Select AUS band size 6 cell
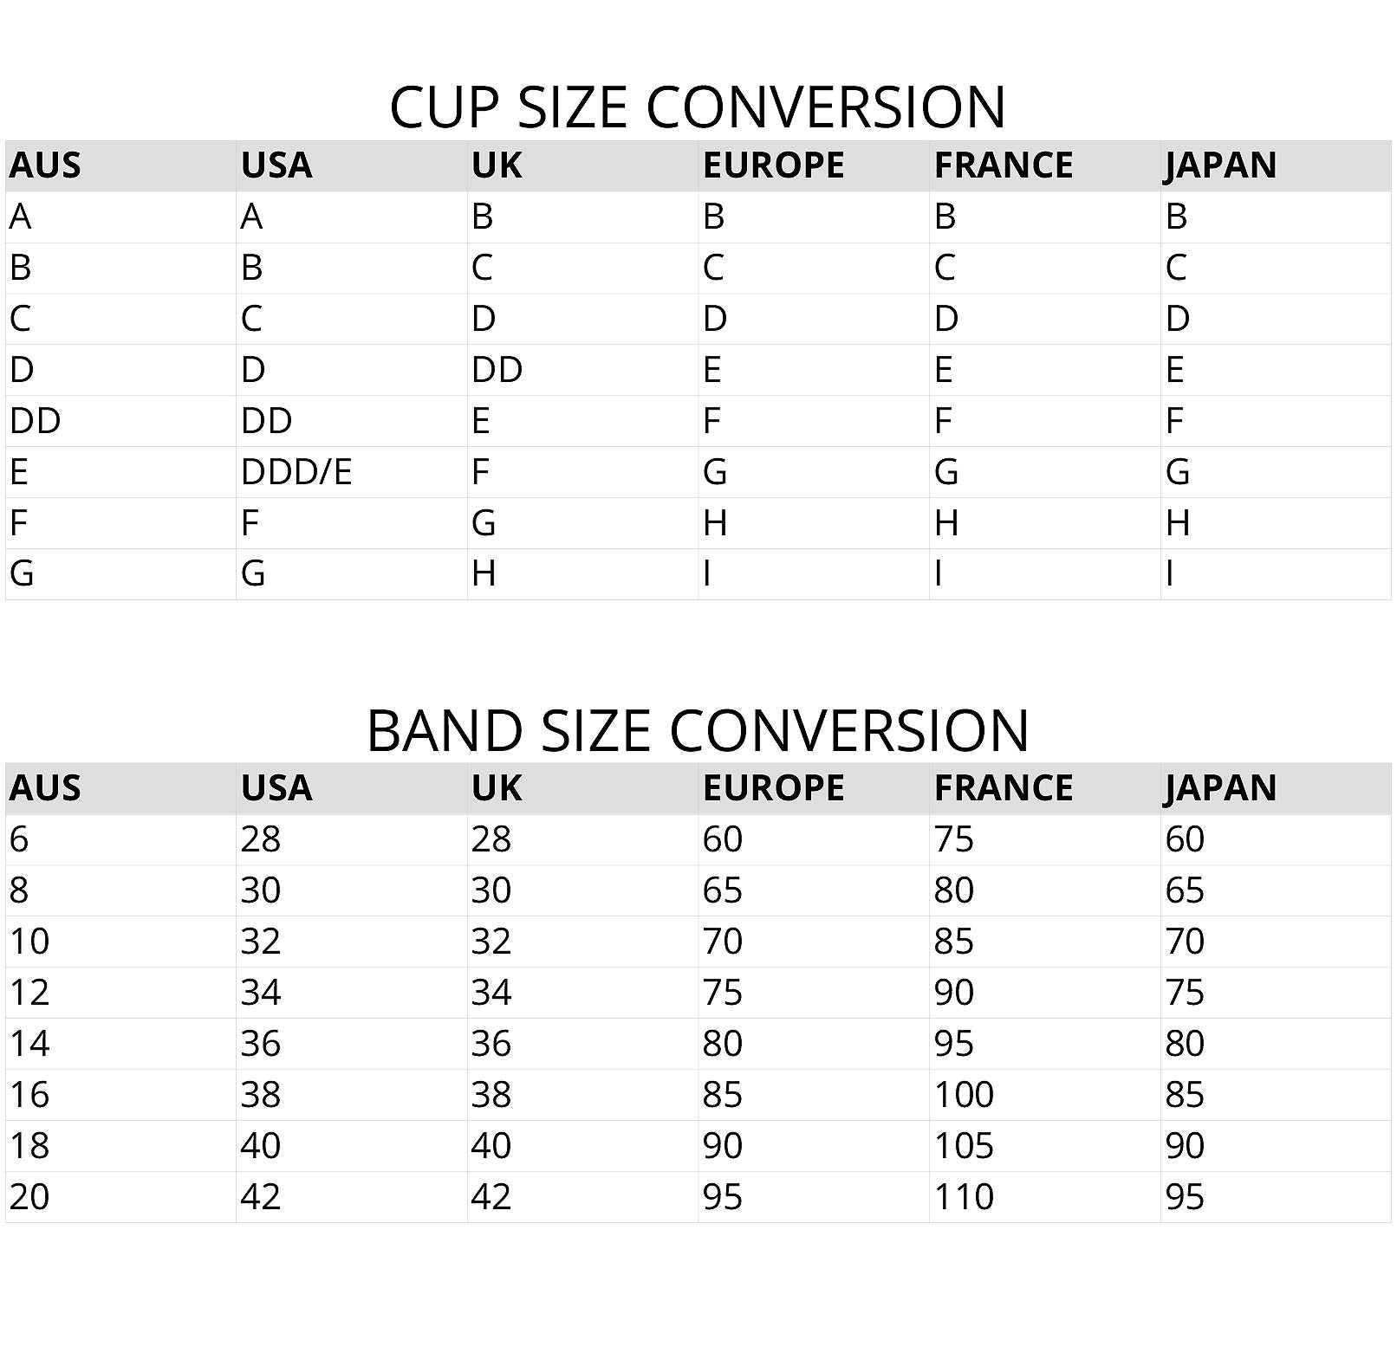The image size is (1397, 1353). (x=19, y=839)
